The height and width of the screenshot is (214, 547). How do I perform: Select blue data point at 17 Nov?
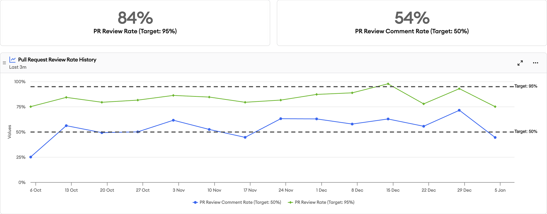pos(245,137)
